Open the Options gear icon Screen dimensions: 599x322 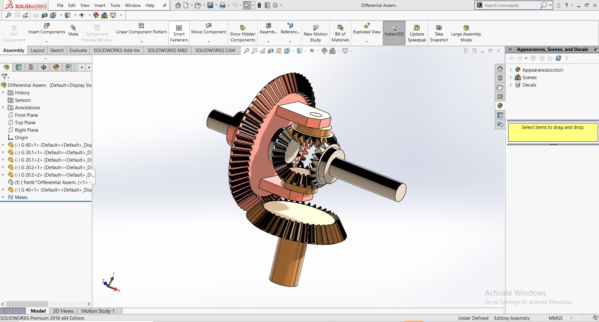point(275,5)
